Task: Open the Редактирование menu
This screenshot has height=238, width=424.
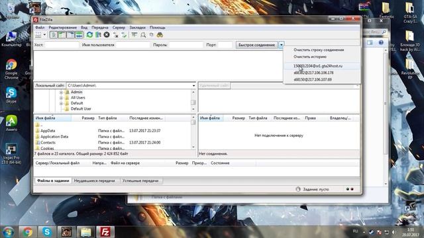Action: [x=62, y=28]
